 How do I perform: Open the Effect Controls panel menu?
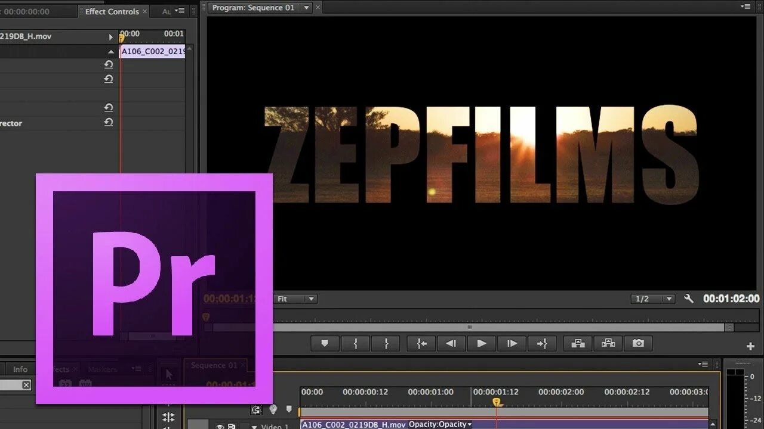pyautogui.click(x=180, y=10)
